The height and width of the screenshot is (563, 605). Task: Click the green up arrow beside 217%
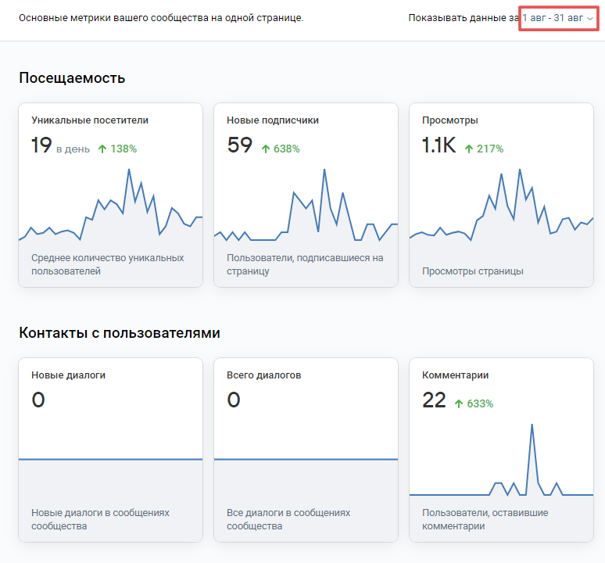pos(469,149)
